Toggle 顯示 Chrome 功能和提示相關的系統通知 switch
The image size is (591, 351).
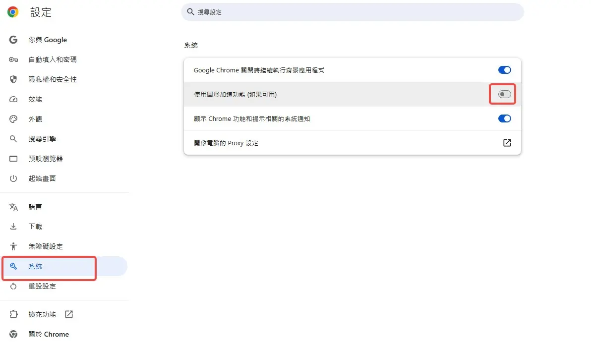coord(504,118)
